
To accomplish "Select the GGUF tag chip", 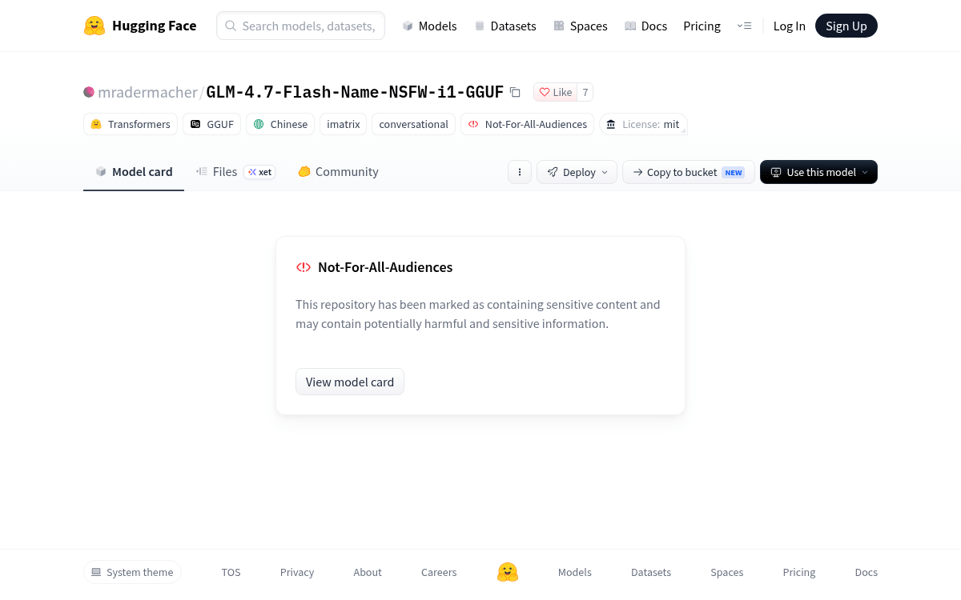I will click(212, 124).
